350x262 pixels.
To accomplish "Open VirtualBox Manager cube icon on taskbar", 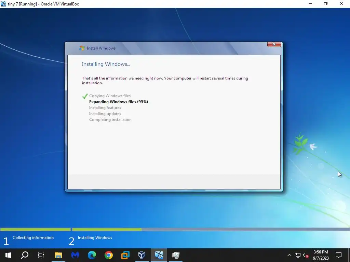I will [142, 255].
